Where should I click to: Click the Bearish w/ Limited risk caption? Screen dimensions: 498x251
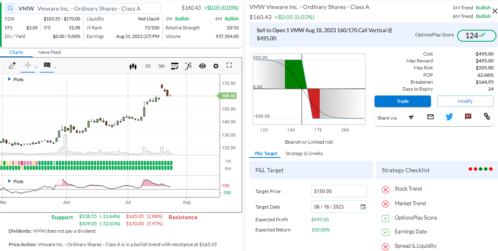[309, 142]
